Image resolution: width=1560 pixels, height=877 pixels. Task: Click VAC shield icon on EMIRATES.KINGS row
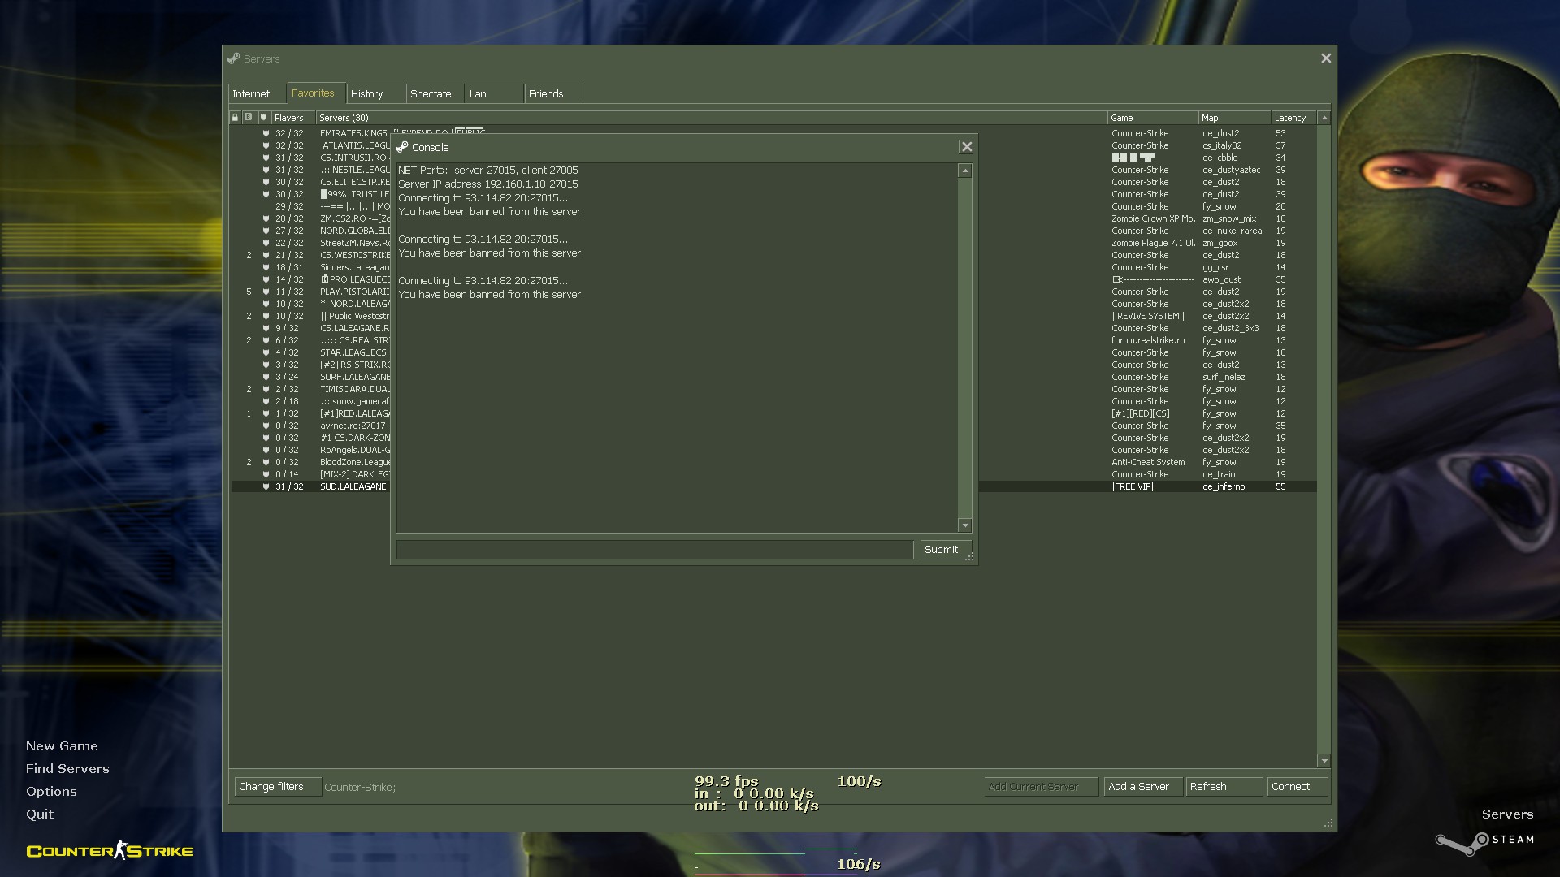(266, 133)
